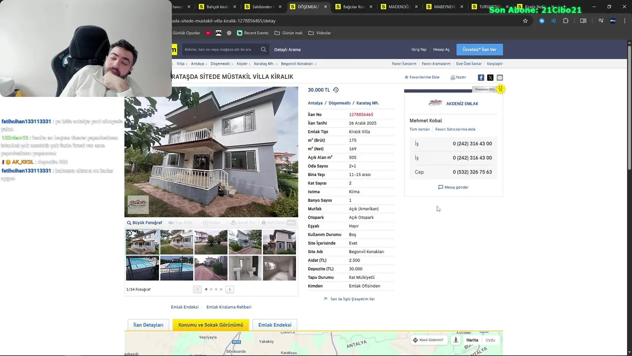
Task: Open Detaylı Arama advanced search
Action: point(287,49)
